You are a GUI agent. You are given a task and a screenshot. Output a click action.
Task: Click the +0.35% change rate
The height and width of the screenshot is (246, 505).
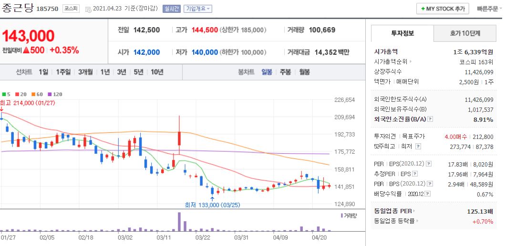(64, 50)
